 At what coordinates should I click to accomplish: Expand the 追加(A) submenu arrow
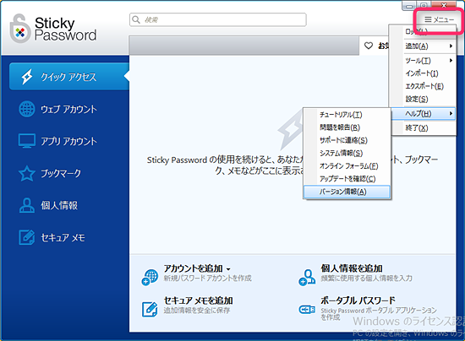tap(451, 46)
